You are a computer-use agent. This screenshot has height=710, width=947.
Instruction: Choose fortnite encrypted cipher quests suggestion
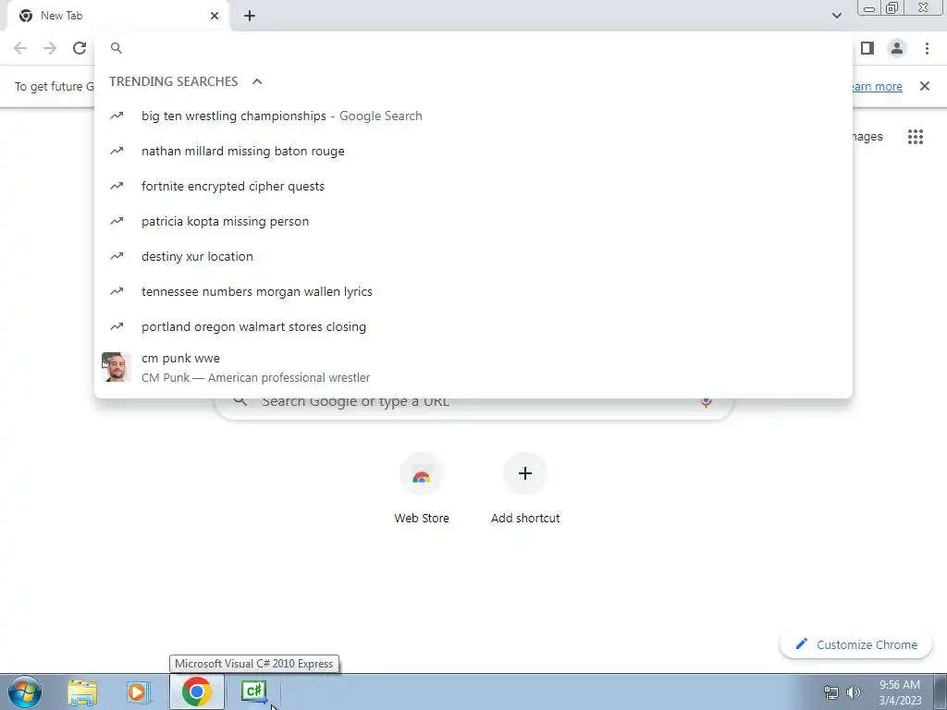tap(473, 186)
